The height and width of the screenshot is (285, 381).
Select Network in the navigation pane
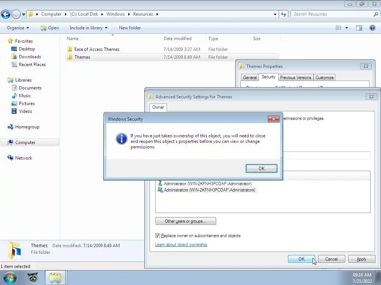pyautogui.click(x=20, y=158)
